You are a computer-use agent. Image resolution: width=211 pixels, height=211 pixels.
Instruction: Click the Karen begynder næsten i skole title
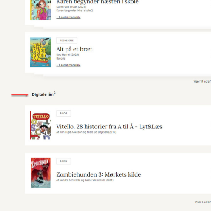point(97,2)
